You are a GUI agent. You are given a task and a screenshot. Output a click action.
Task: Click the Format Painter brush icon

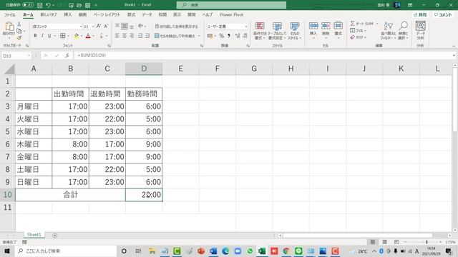tap(19, 38)
